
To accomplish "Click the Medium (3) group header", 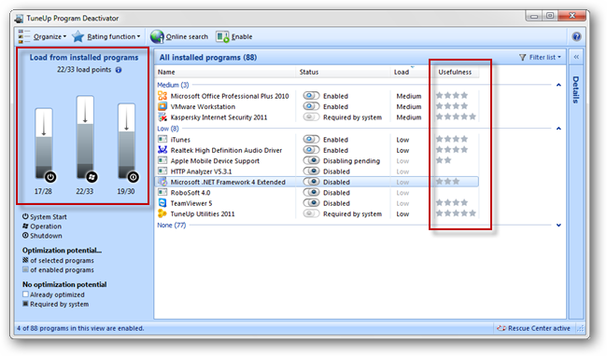I will pyautogui.click(x=173, y=85).
